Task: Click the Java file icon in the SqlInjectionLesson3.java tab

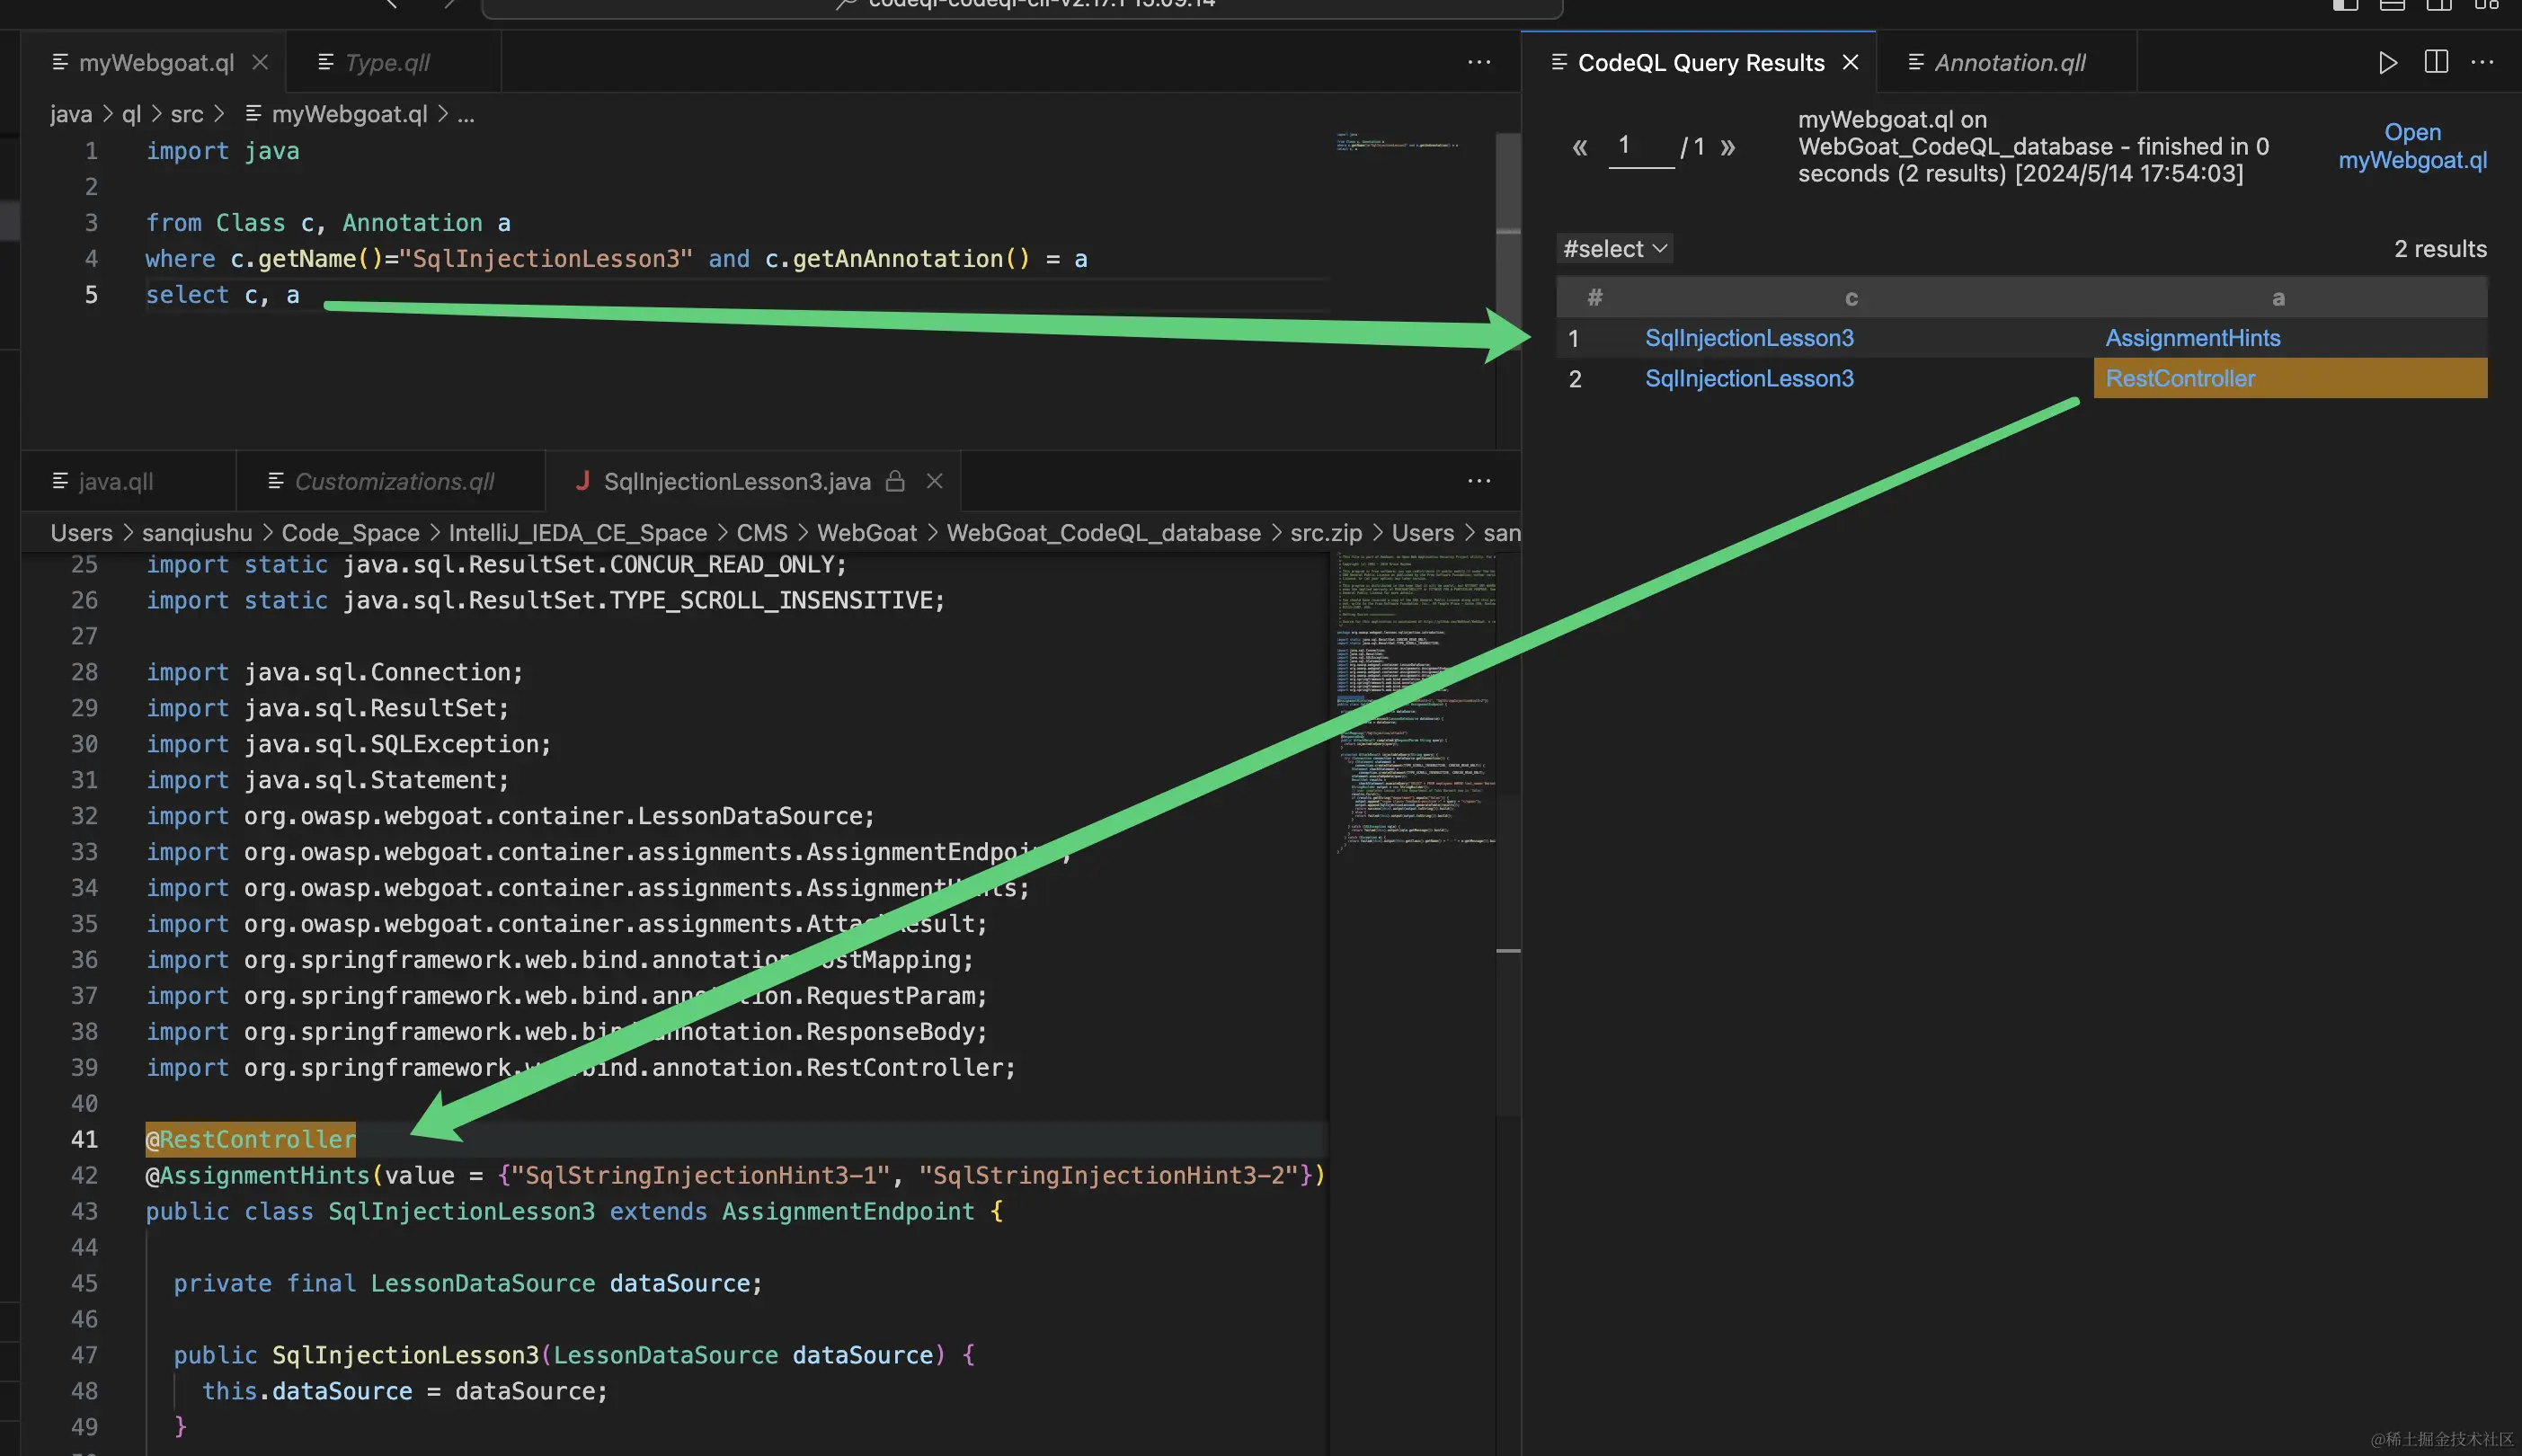Action: 582,481
